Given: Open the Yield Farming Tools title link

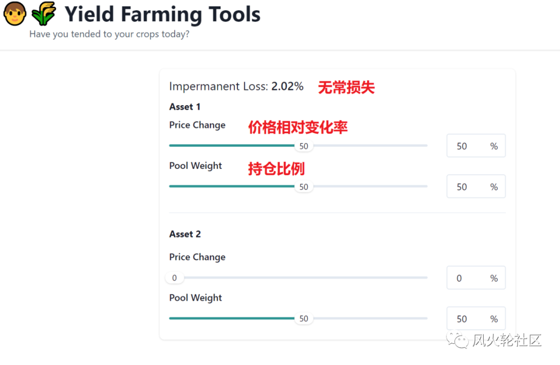Looking at the screenshot, I should (162, 14).
